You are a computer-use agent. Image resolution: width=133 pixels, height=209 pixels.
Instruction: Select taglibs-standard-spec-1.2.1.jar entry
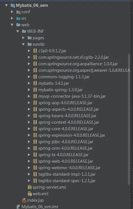(x=67, y=181)
